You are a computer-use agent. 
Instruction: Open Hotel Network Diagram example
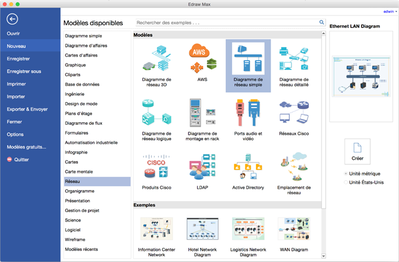[203, 229]
